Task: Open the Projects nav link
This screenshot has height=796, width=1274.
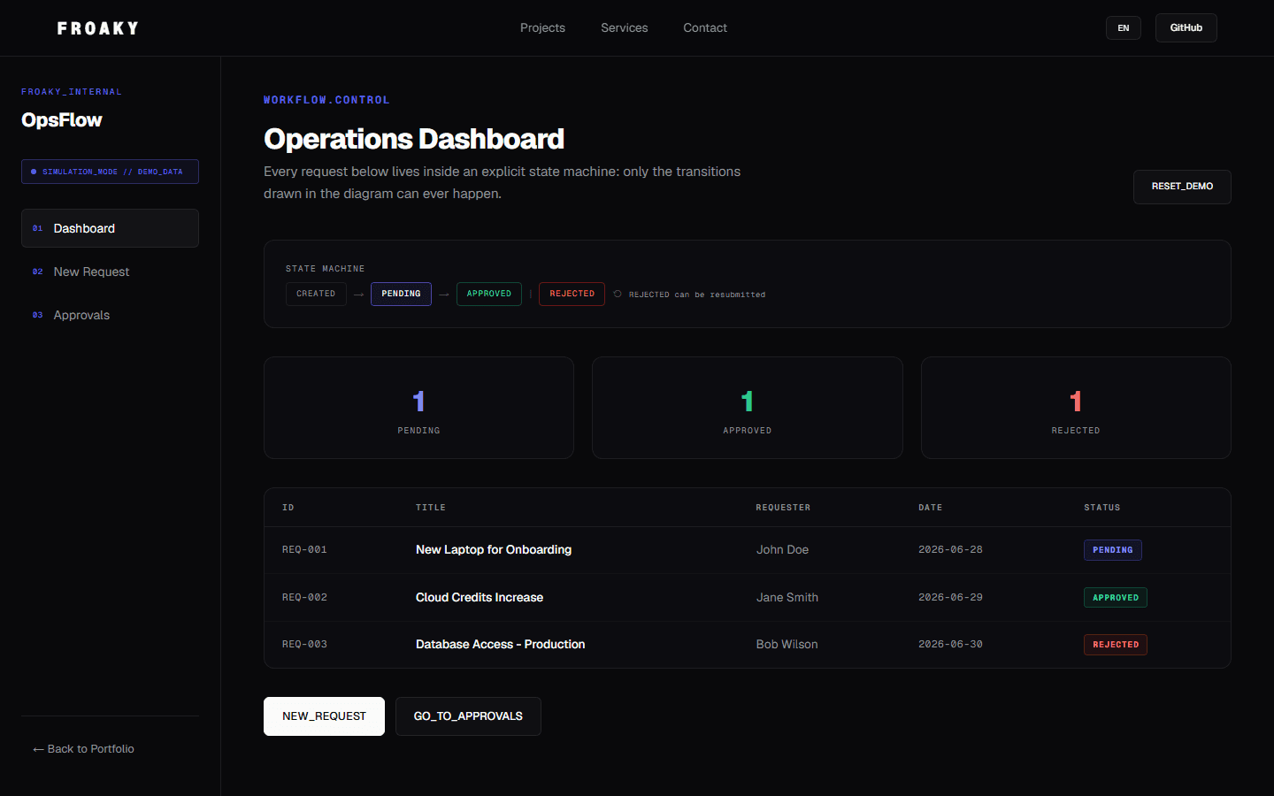Action: click(x=542, y=28)
